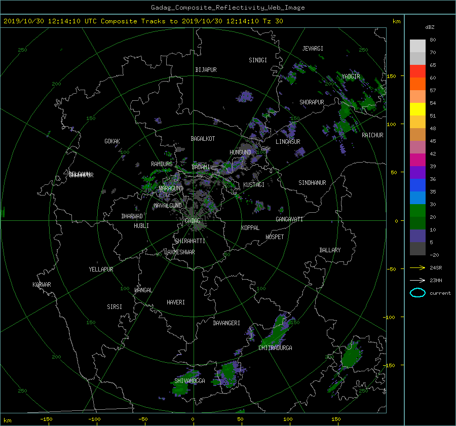Click the dBZ legend heading
This screenshot has height=426, width=456.
430,27
